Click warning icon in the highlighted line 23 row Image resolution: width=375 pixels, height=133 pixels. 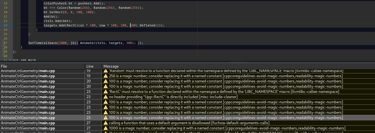click(x=105, y=118)
